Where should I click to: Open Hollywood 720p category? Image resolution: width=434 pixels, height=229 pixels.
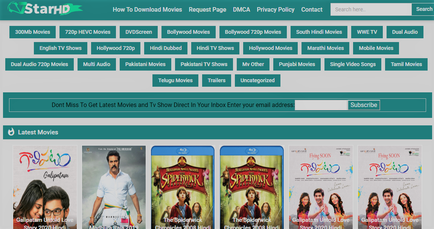[116, 48]
